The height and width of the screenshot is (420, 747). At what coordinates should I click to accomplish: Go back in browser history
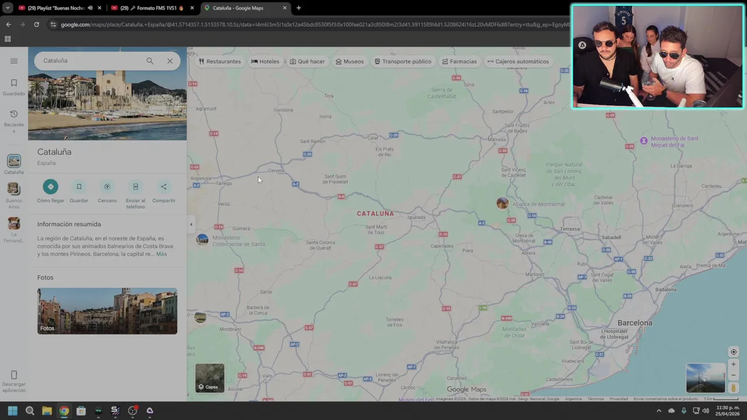8,24
